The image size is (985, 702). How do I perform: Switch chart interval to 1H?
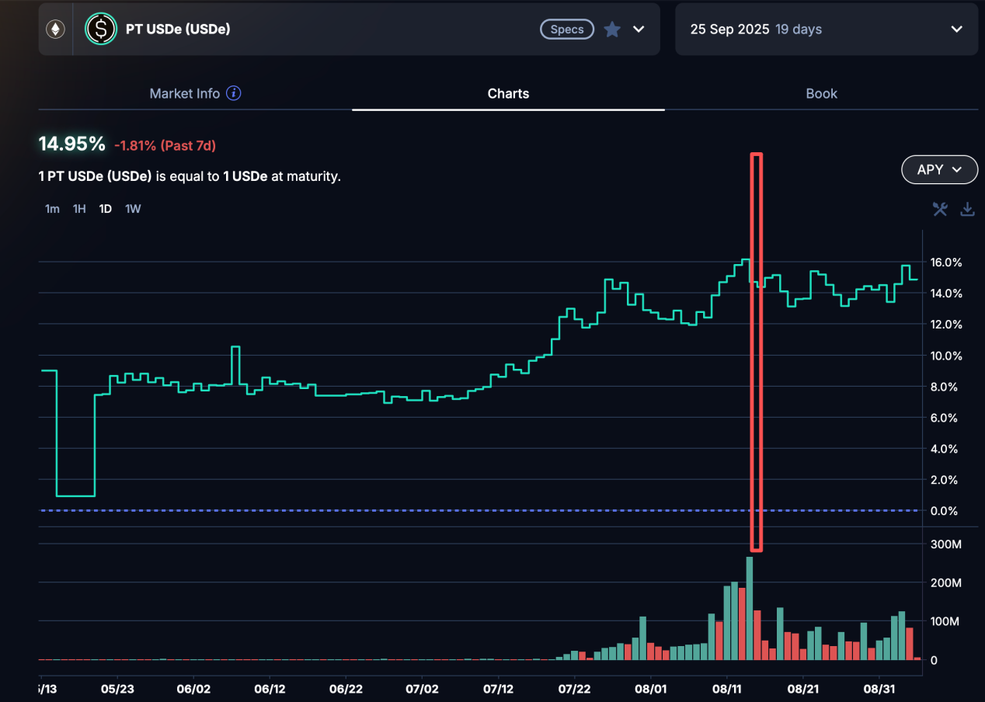pyautogui.click(x=78, y=208)
